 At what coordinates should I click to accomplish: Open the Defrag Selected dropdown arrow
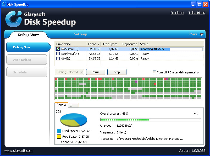pyautogui.click(x=81, y=72)
